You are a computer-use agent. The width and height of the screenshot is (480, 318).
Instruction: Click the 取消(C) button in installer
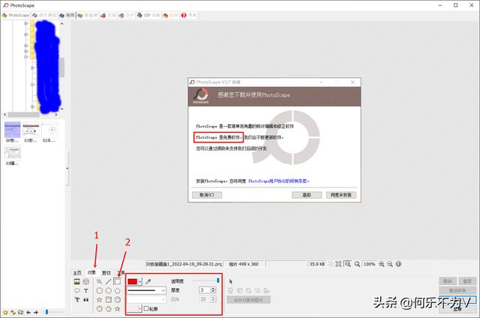pyautogui.click(x=207, y=195)
